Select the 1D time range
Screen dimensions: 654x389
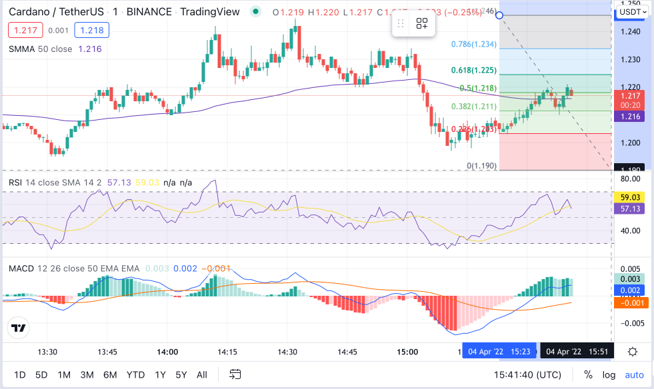point(19,374)
